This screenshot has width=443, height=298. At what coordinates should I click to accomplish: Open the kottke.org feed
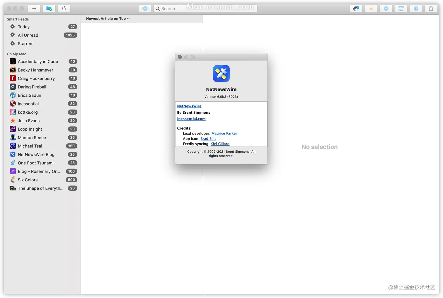[42, 112]
